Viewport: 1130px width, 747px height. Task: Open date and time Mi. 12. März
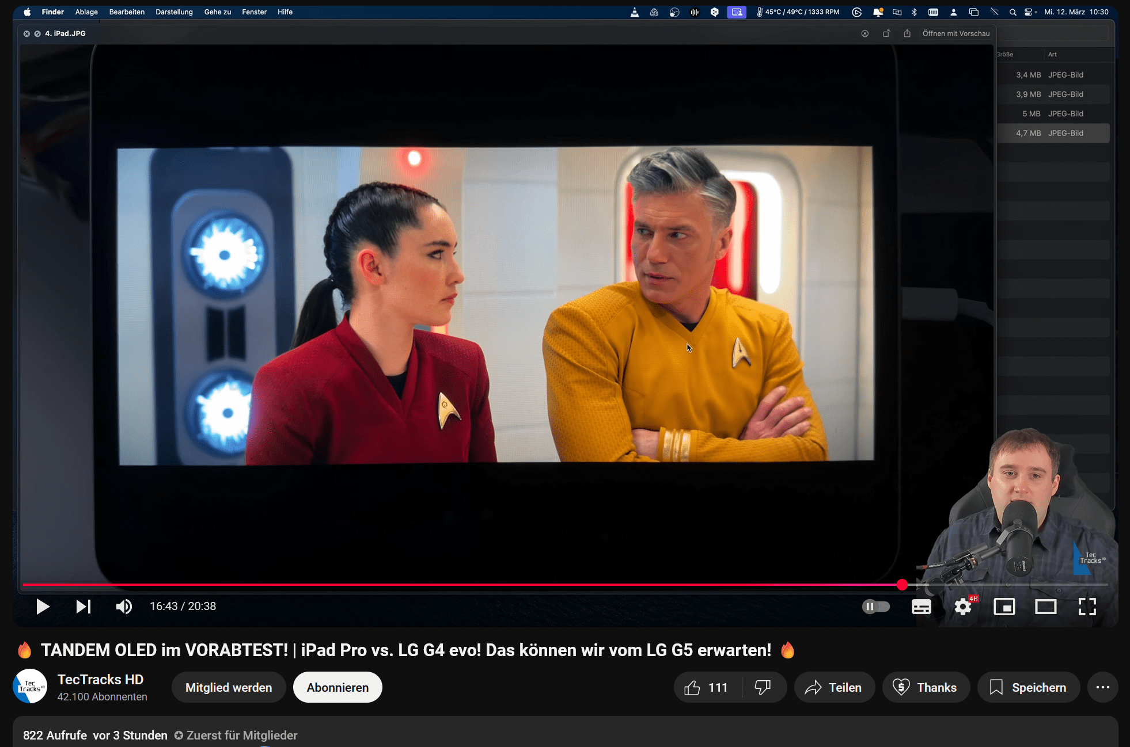pyautogui.click(x=1076, y=12)
